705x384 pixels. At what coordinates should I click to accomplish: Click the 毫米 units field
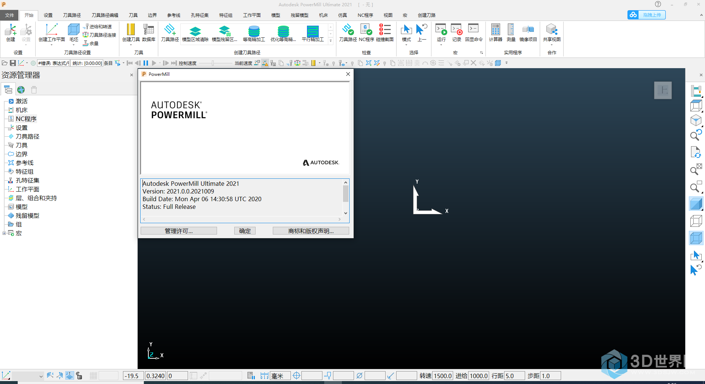(x=281, y=376)
